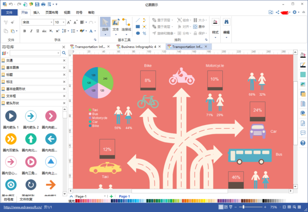Expand the font size dropdown
The image size is (308, 212).
click(x=64, y=22)
